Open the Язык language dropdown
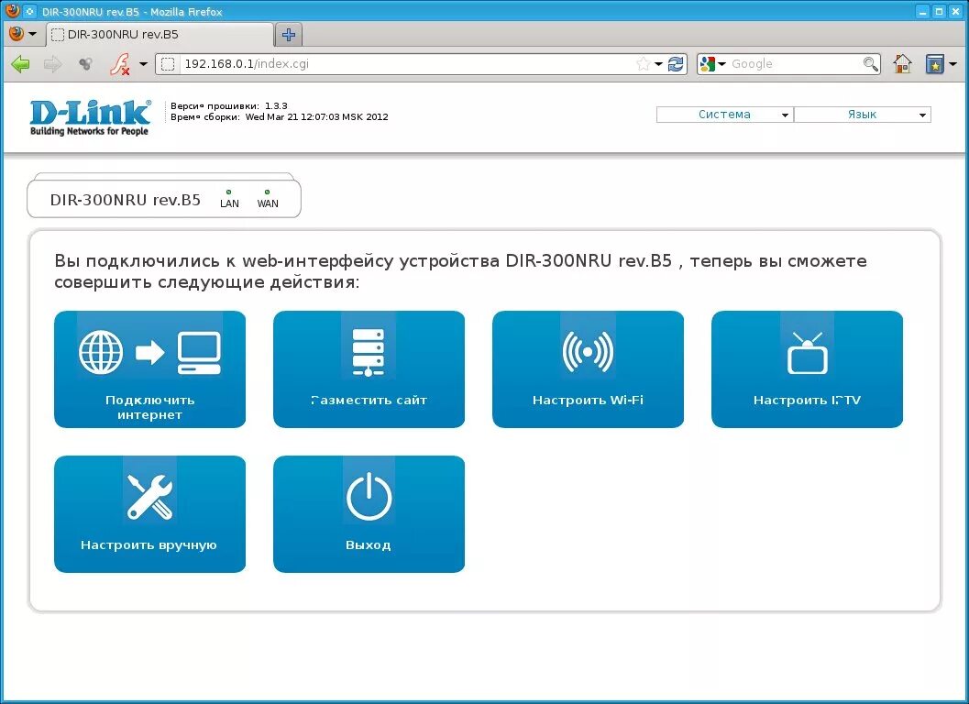Viewport: 969px width, 704px height. [862, 115]
